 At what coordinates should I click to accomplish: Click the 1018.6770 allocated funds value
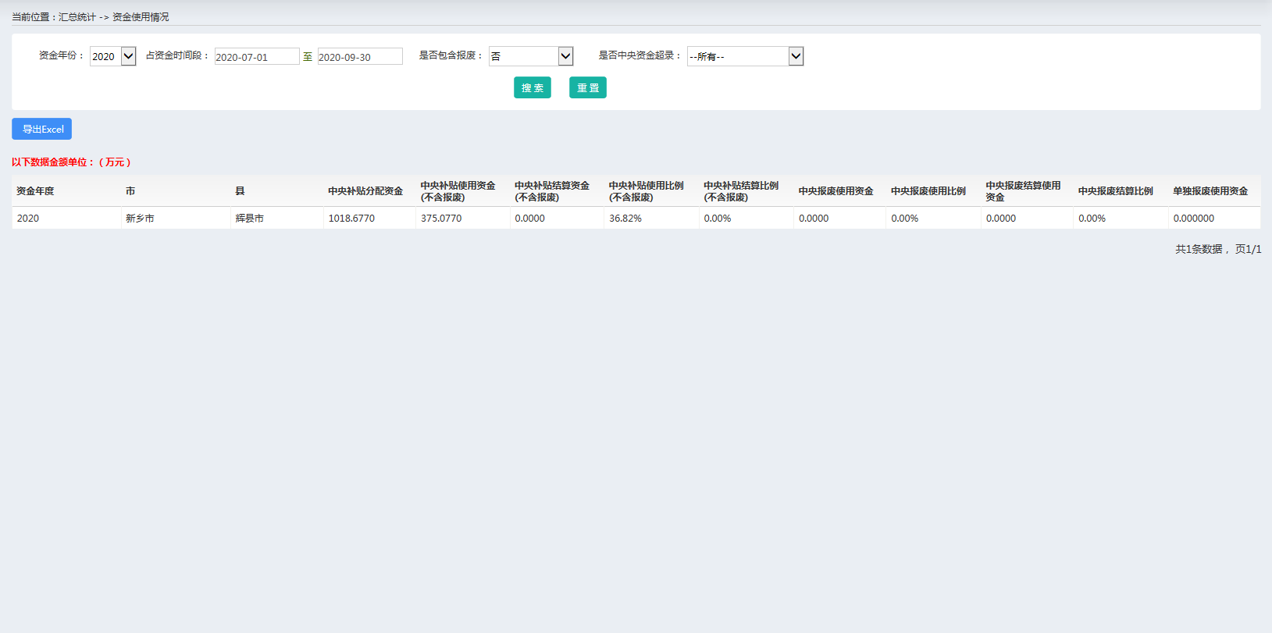pyautogui.click(x=351, y=219)
